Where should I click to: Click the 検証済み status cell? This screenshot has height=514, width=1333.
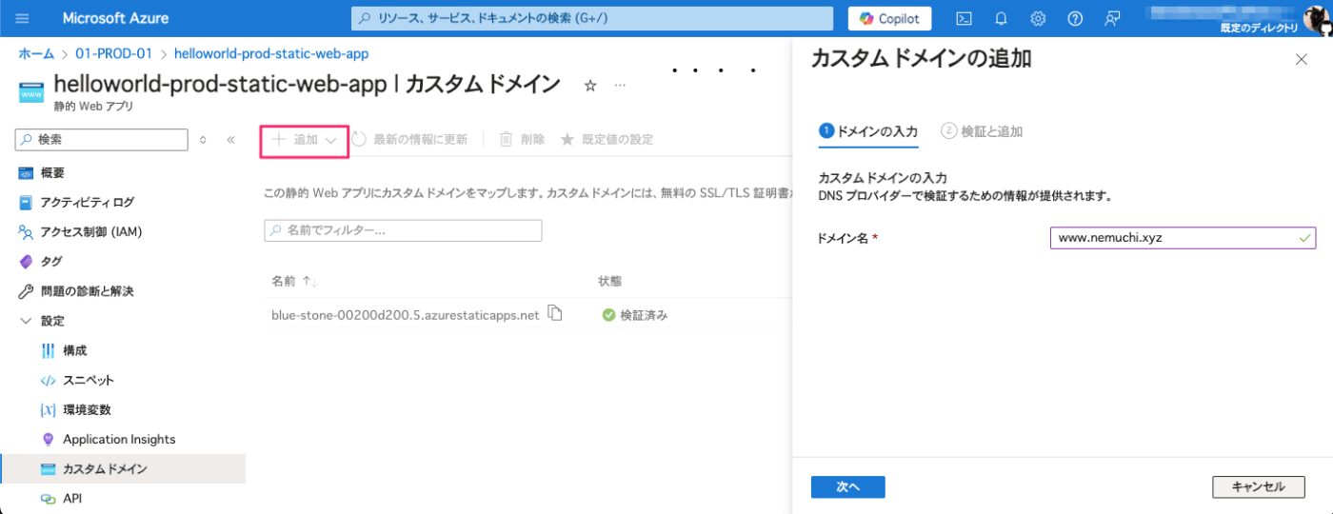[635, 315]
